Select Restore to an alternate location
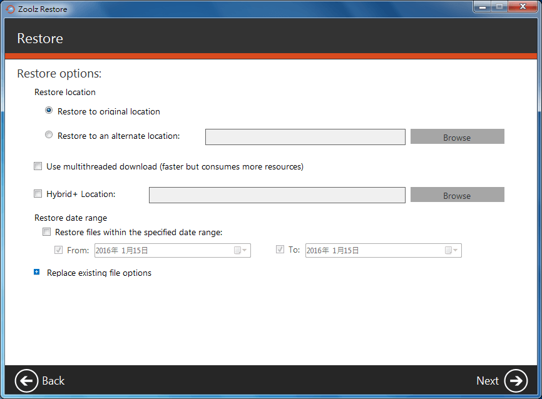 [49, 135]
